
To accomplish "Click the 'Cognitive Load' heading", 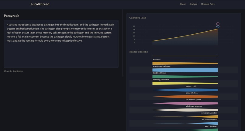I will (138, 18).
